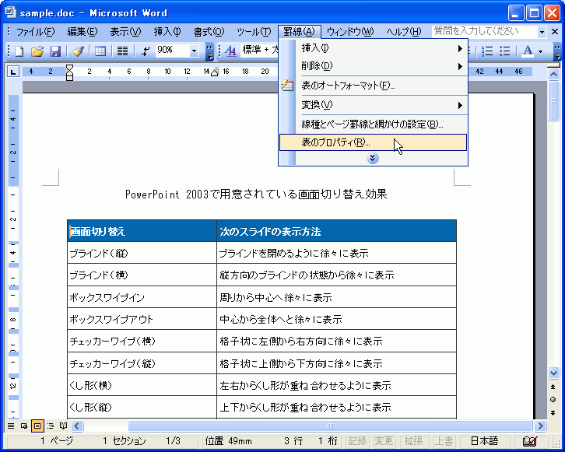Click the columns layout icon
The height and width of the screenshot is (452, 565).
(122, 51)
